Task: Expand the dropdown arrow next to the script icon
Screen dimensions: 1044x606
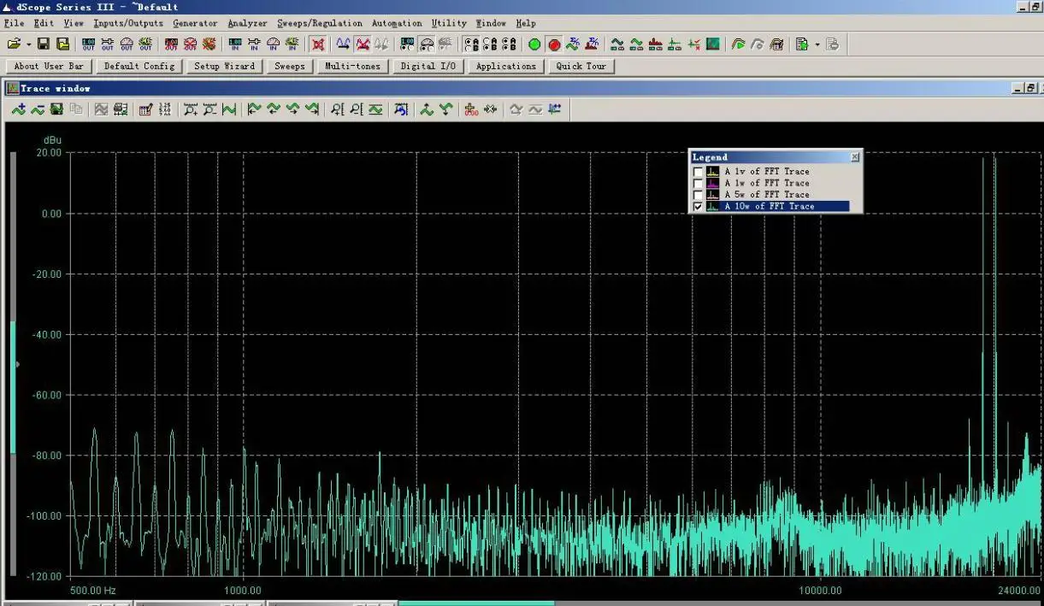Action: 817,44
